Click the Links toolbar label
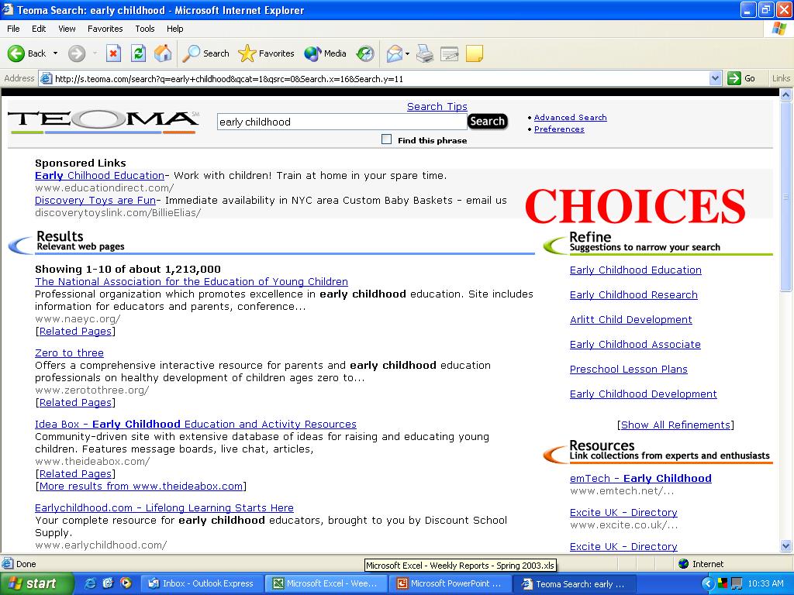The width and height of the screenshot is (794, 595). coord(781,78)
